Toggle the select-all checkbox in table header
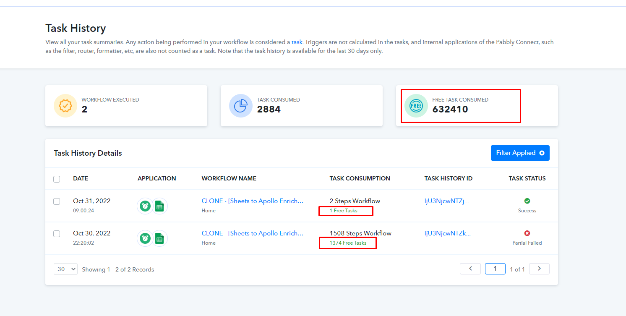The height and width of the screenshot is (316, 626). (x=57, y=179)
